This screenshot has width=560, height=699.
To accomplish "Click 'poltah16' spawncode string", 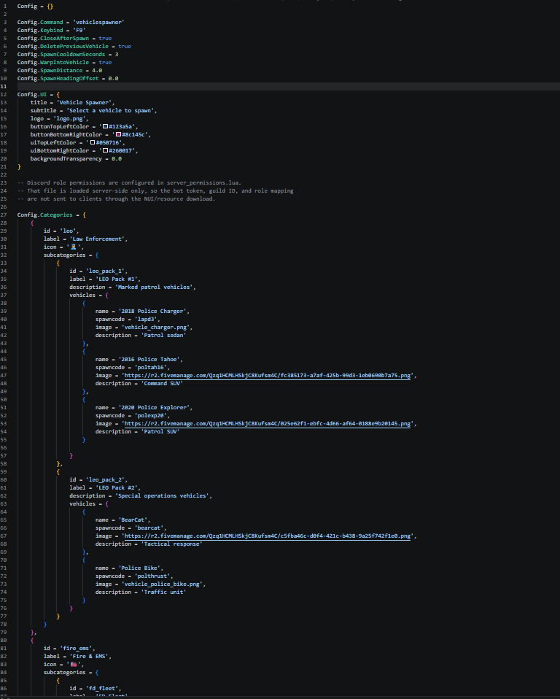I will [151, 367].
